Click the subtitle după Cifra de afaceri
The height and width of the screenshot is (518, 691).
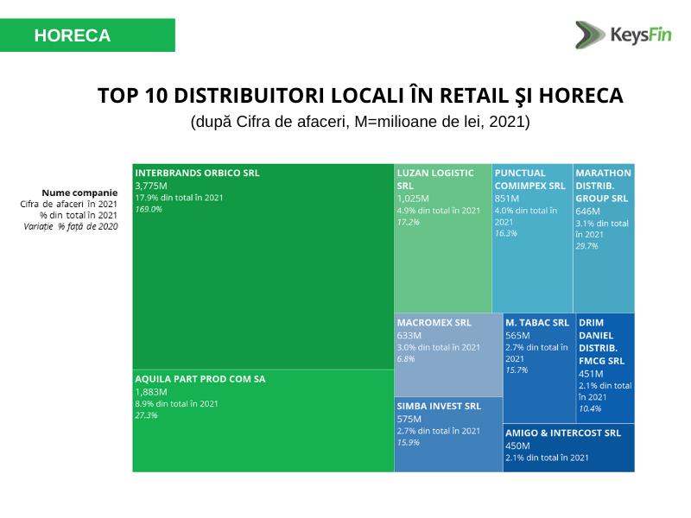(360, 122)
